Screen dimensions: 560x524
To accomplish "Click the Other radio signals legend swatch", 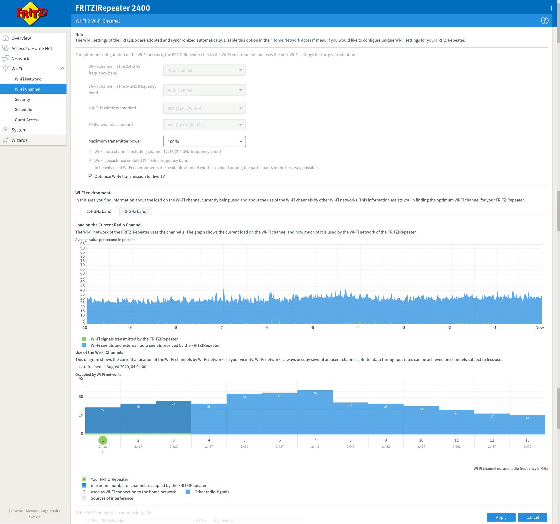I will 188,492.
